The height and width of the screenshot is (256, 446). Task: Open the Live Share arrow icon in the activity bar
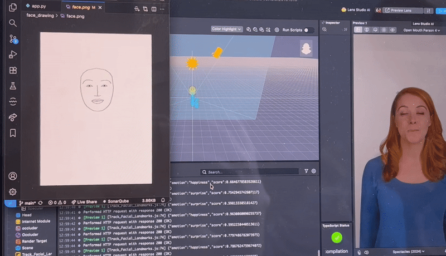tap(13, 117)
